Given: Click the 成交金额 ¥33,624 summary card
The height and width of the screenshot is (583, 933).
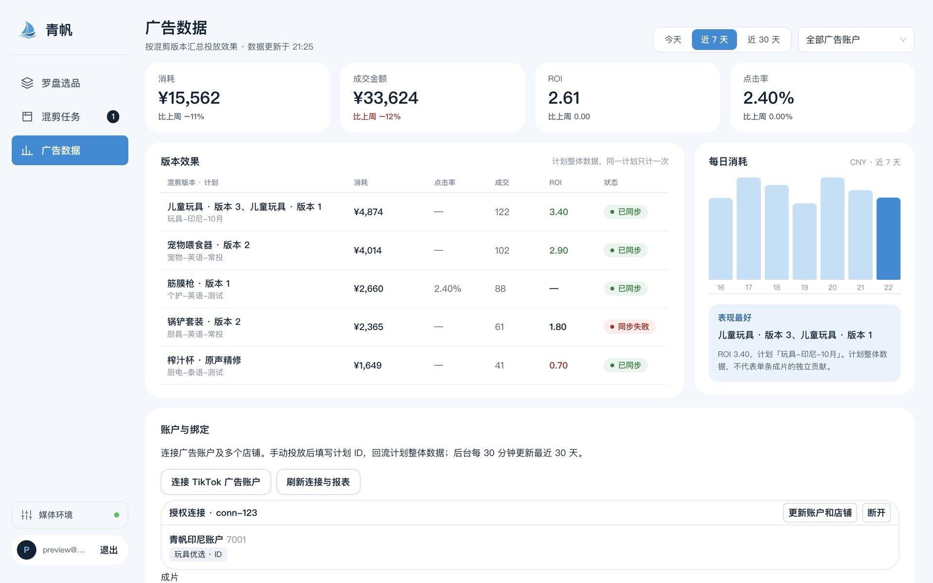Looking at the screenshot, I should 432,97.
